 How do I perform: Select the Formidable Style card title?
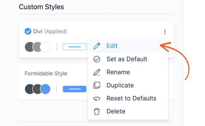click(x=46, y=74)
